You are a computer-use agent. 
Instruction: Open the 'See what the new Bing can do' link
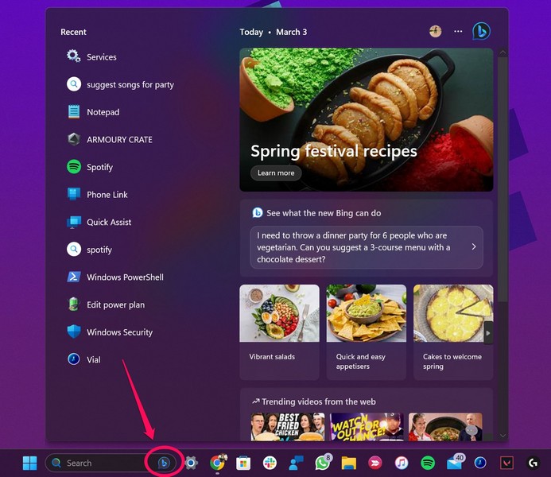pyautogui.click(x=316, y=213)
